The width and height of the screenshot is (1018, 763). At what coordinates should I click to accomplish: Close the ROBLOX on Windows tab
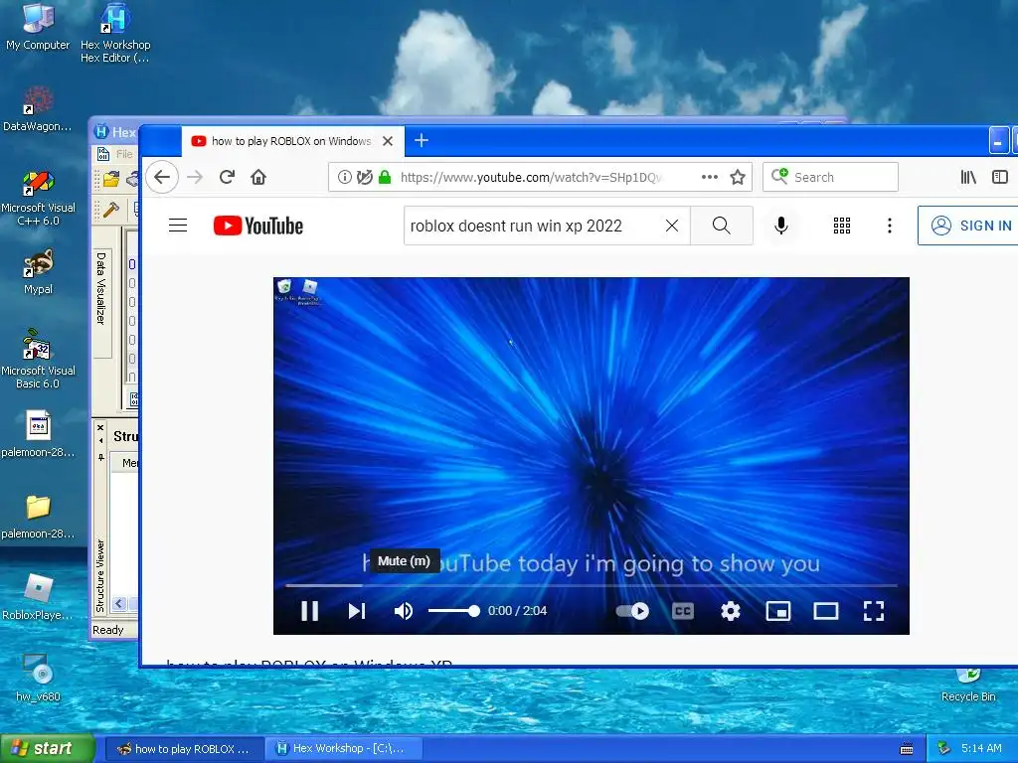pyautogui.click(x=388, y=141)
